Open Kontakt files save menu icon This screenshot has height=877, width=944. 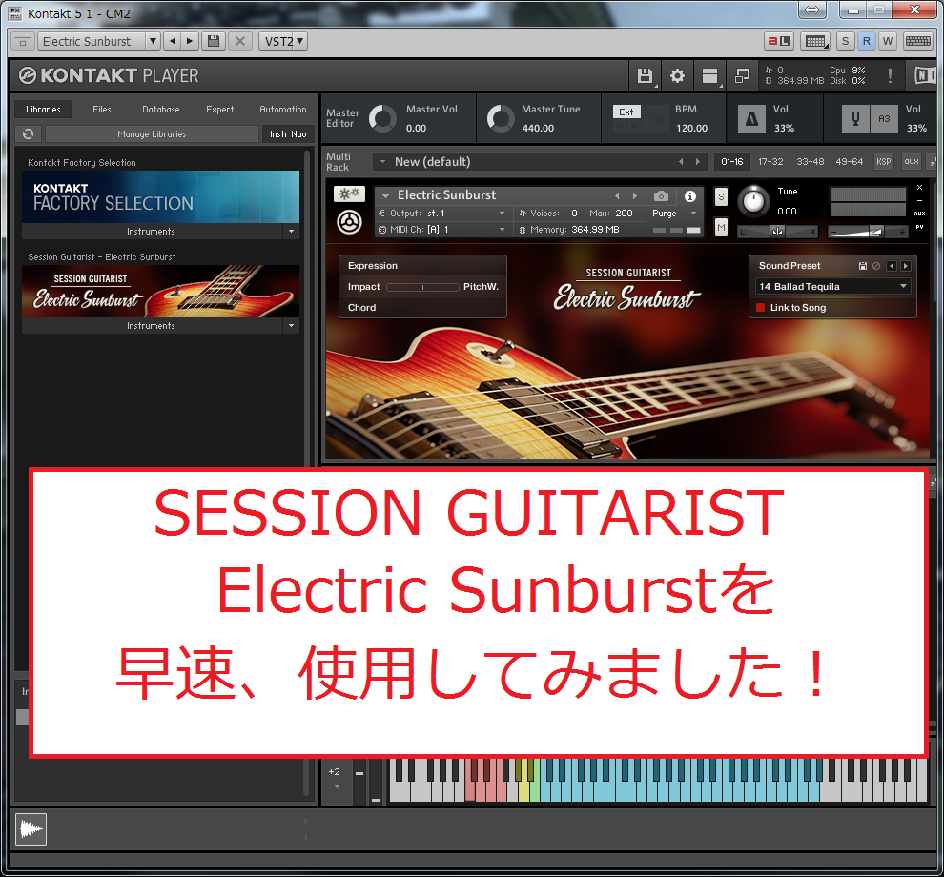645,76
